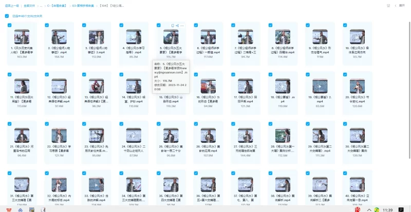Open the 02-温顺学精合集 breadcrumb folder
Viewport: 411px width, 212px height.
click(82, 6)
